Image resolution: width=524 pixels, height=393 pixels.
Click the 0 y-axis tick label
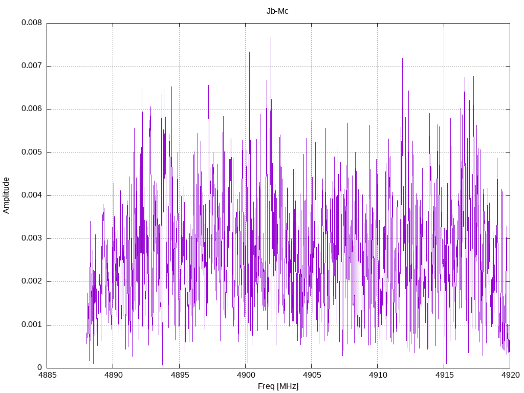pyautogui.click(x=39, y=367)
